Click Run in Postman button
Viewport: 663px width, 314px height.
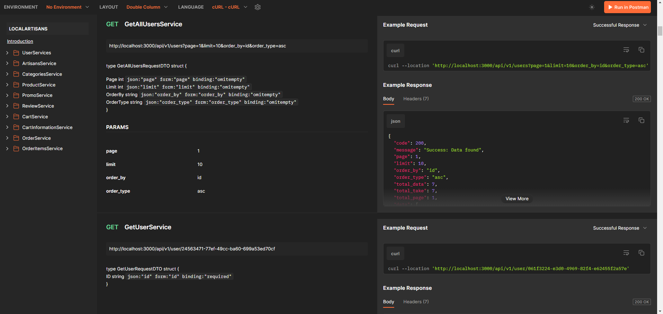tap(627, 7)
